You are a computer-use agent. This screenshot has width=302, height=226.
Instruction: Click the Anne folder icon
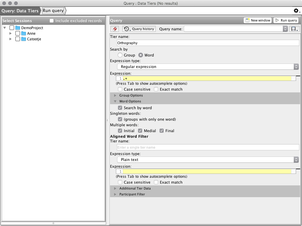(x=24, y=34)
